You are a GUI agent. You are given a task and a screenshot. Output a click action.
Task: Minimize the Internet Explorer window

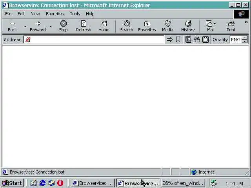coord(232,5)
